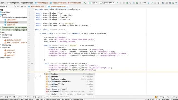This screenshot has width=178, height=100.
Task: Expand the drawable folder
Action: pos(1,35)
